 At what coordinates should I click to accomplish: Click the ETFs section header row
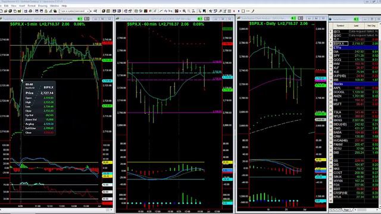tap(355, 48)
